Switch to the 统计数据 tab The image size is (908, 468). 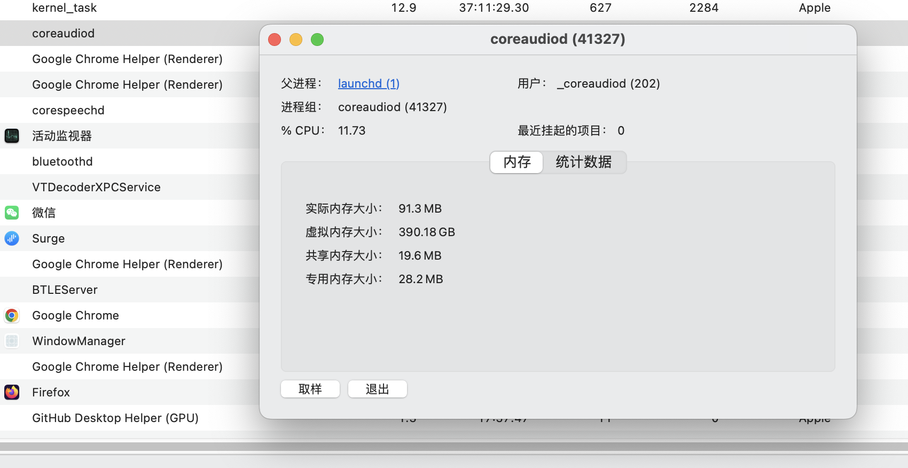[x=583, y=162]
